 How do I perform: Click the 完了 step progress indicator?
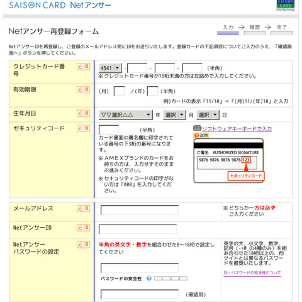(281, 30)
